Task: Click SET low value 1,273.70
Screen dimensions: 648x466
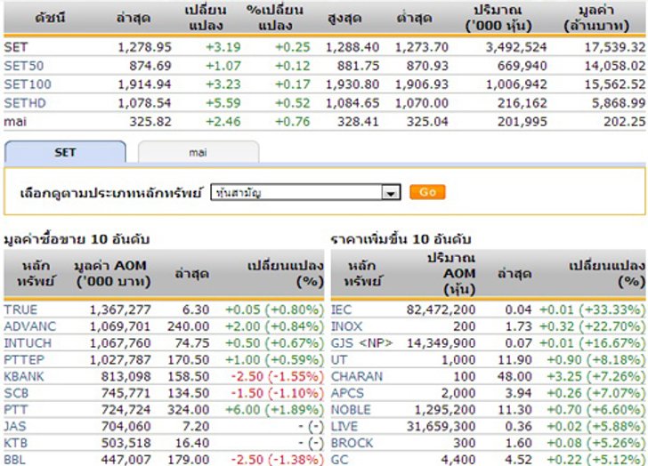Action: (x=422, y=47)
